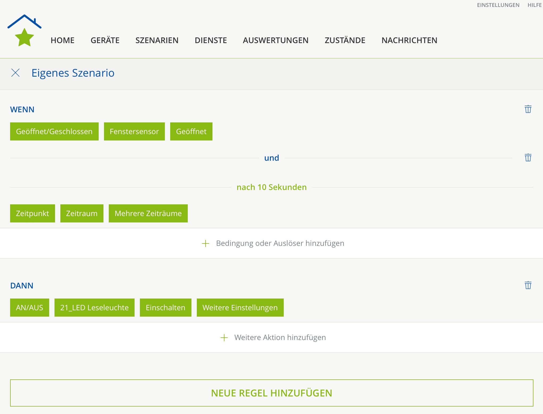Change the 21_LED Leseleuchte device

coord(94,308)
